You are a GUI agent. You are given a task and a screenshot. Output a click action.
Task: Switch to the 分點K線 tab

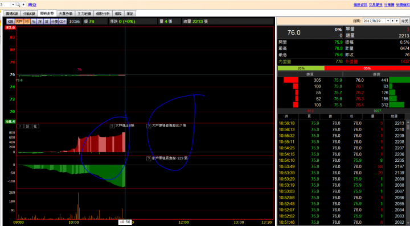pos(29,14)
